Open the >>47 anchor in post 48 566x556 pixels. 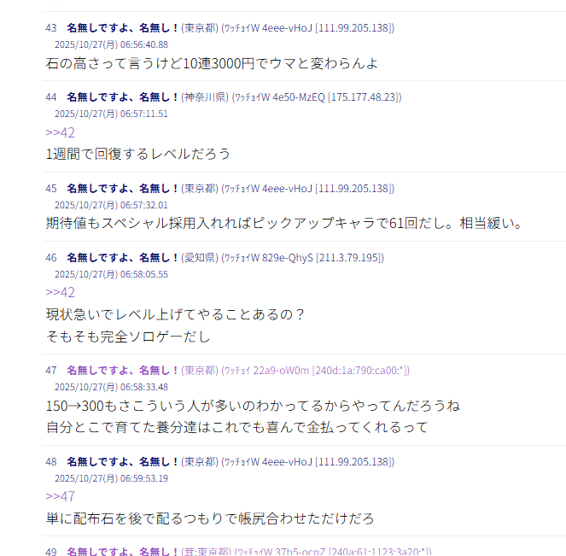coord(61,496)
